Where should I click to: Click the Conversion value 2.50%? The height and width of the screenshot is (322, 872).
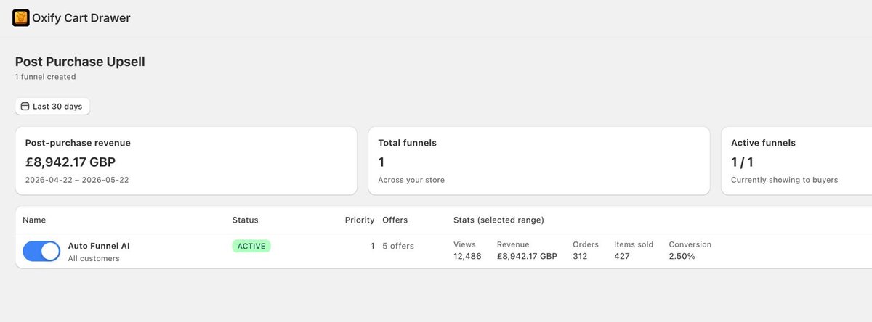pos(682,257)
